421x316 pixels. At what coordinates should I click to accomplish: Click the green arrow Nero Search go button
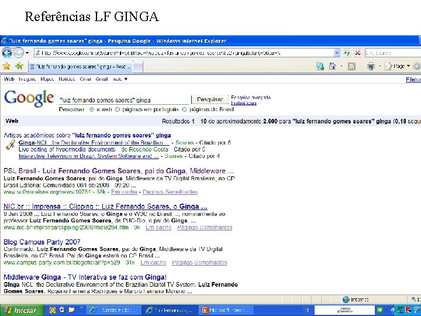pyautogui.click(x=379, y=310)
